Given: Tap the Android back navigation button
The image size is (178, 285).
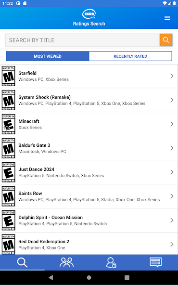Looking at the screenshot, I should (51, 277).
